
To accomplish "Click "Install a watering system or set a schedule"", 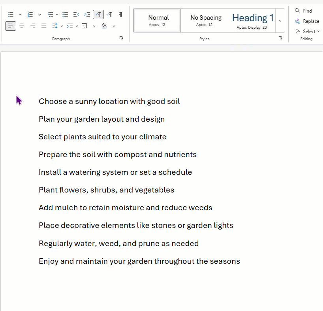I will click(115, 172).
